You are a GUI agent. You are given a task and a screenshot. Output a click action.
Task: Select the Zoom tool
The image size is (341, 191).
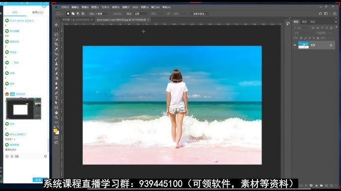click(x=56, y=117)
